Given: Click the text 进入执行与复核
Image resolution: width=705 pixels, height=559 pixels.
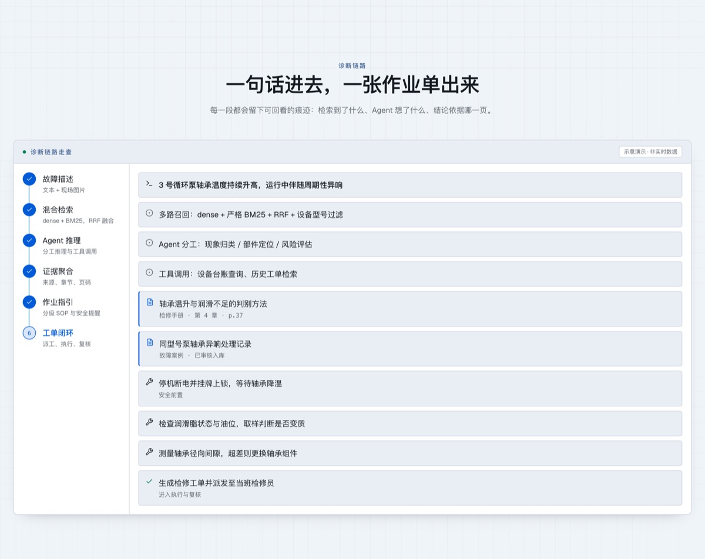Looking at the screenshot, I should [180, 494].
